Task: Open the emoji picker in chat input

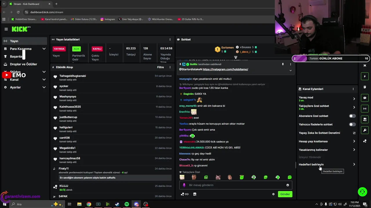Action: (x=288, y=185)
